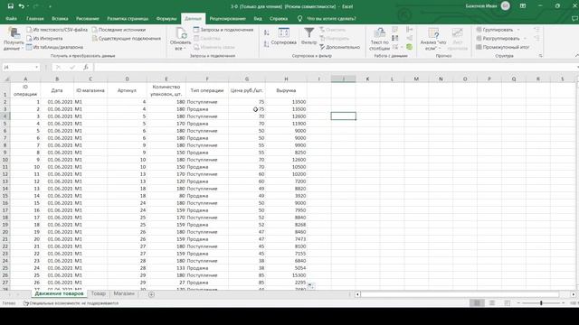
Task: Click the Paste Options smart tag icon
Action: [x=310, y=285]
